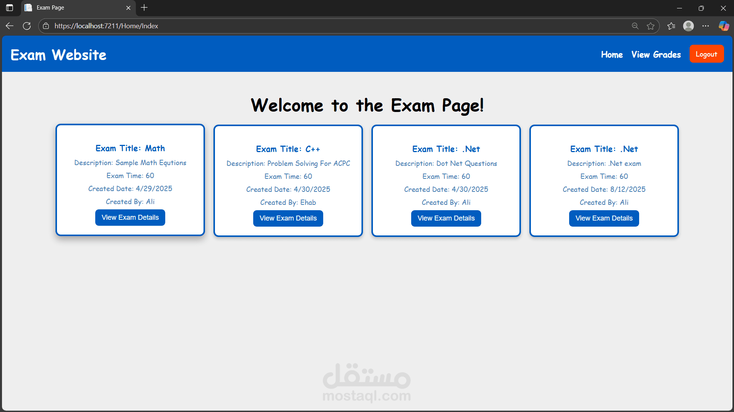Open the View Grades page
Viewport: 734px width, 412px height.
(x=656, y=55)
